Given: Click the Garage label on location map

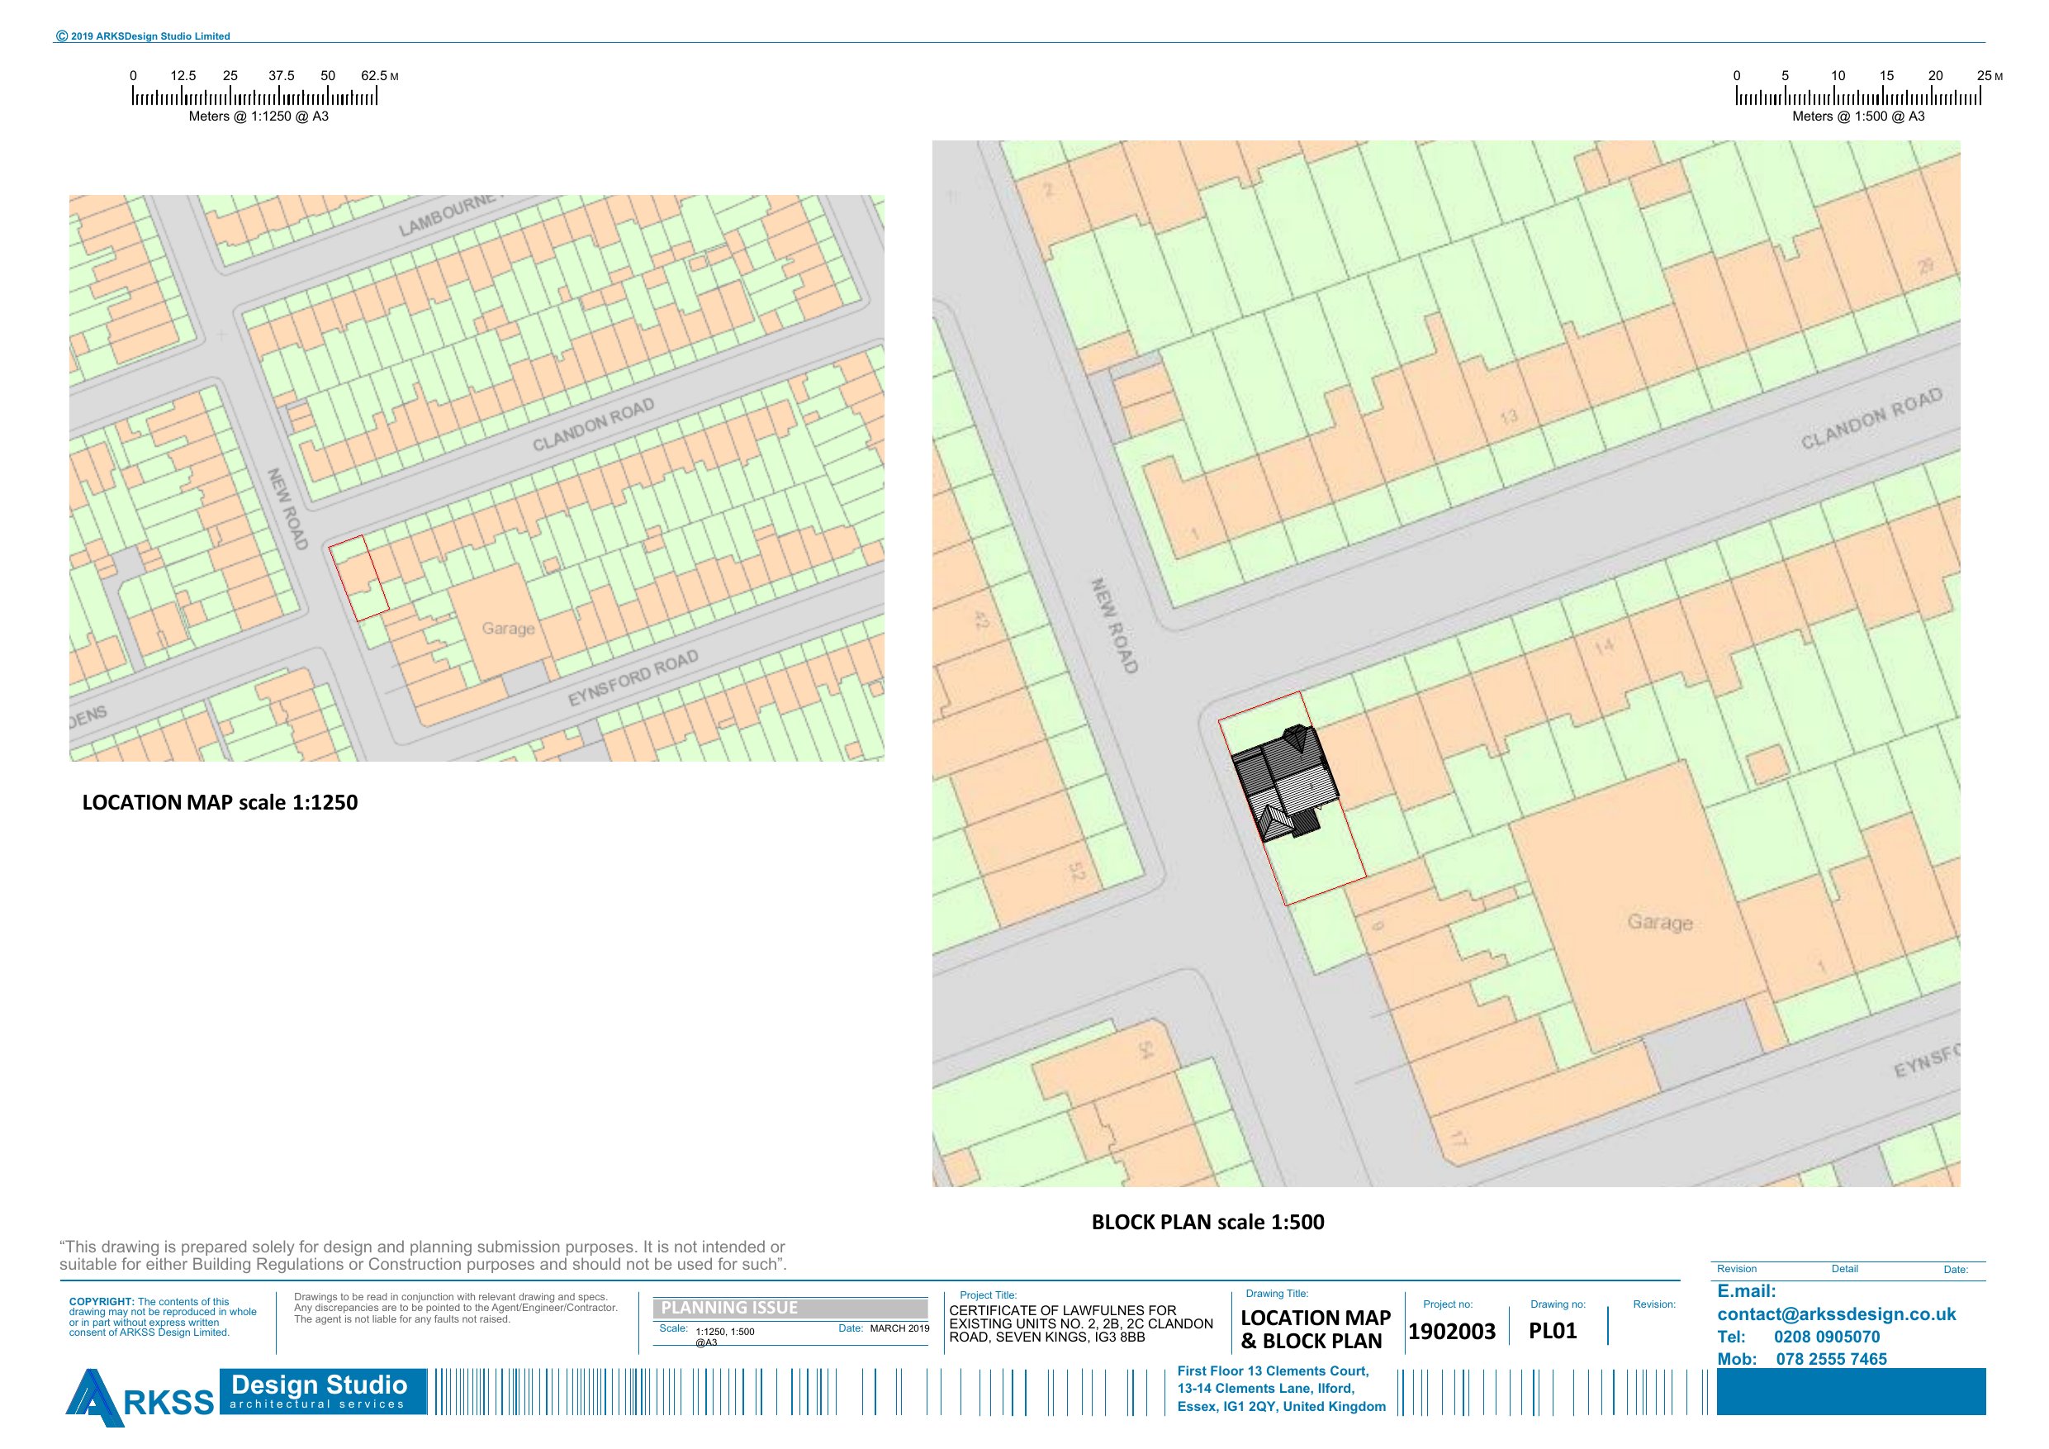Looking at the screenshot, I should [x=508, y=629].
